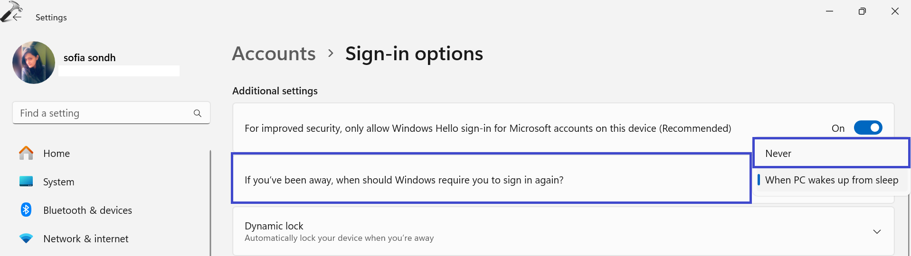The width and height of the screenshot is (911, 256).
Task: Focus the Find a setting search box
Action: pos(111,113)
